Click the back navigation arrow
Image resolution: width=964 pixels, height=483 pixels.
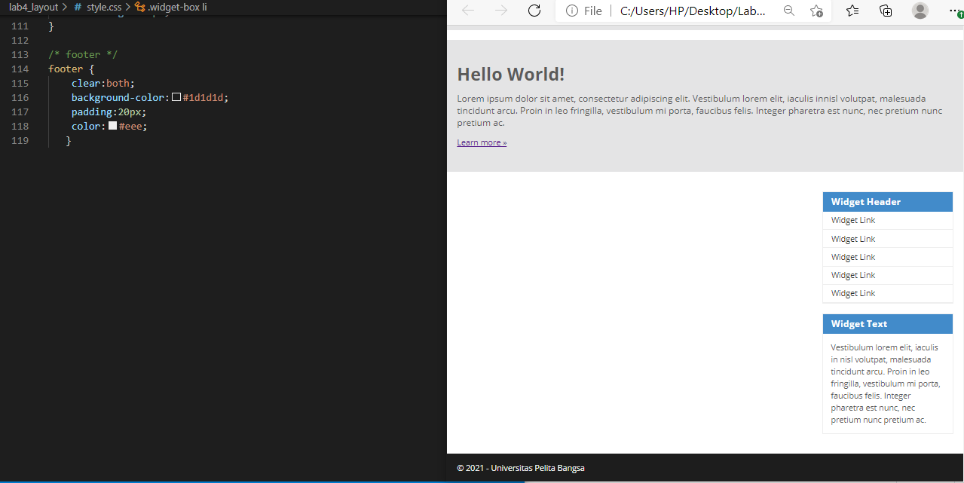[467, 11]
